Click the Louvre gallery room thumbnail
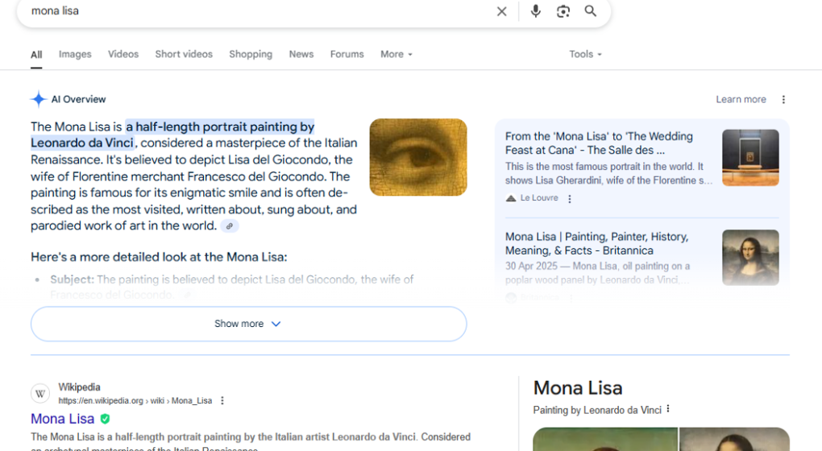The width and height of the screenshot is (822, 451). pos(750,158)
